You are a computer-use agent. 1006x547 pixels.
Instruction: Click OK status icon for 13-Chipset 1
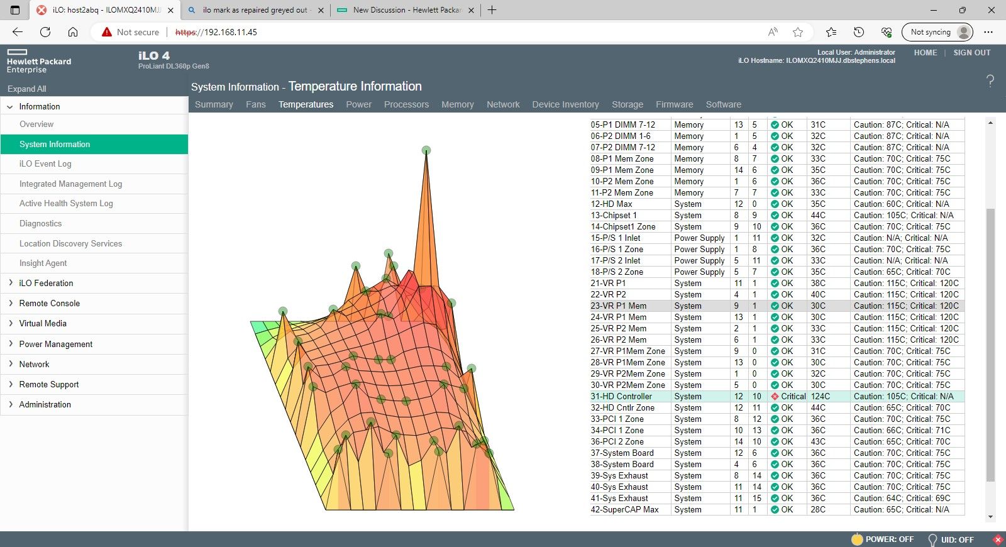[x=775, y=216]
